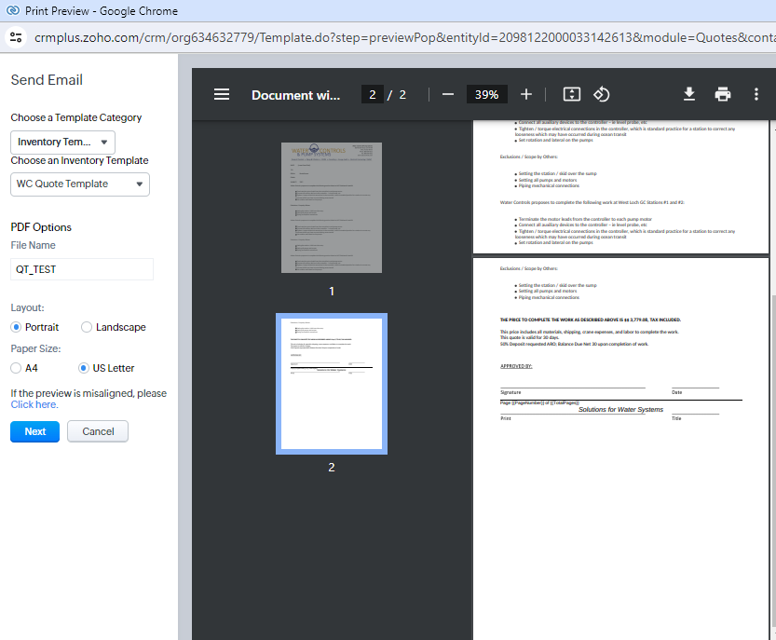The height and width of the screenshot is (640, 776).
Task: Click the thumbnail label '1' under page 1
Action: 332,291
